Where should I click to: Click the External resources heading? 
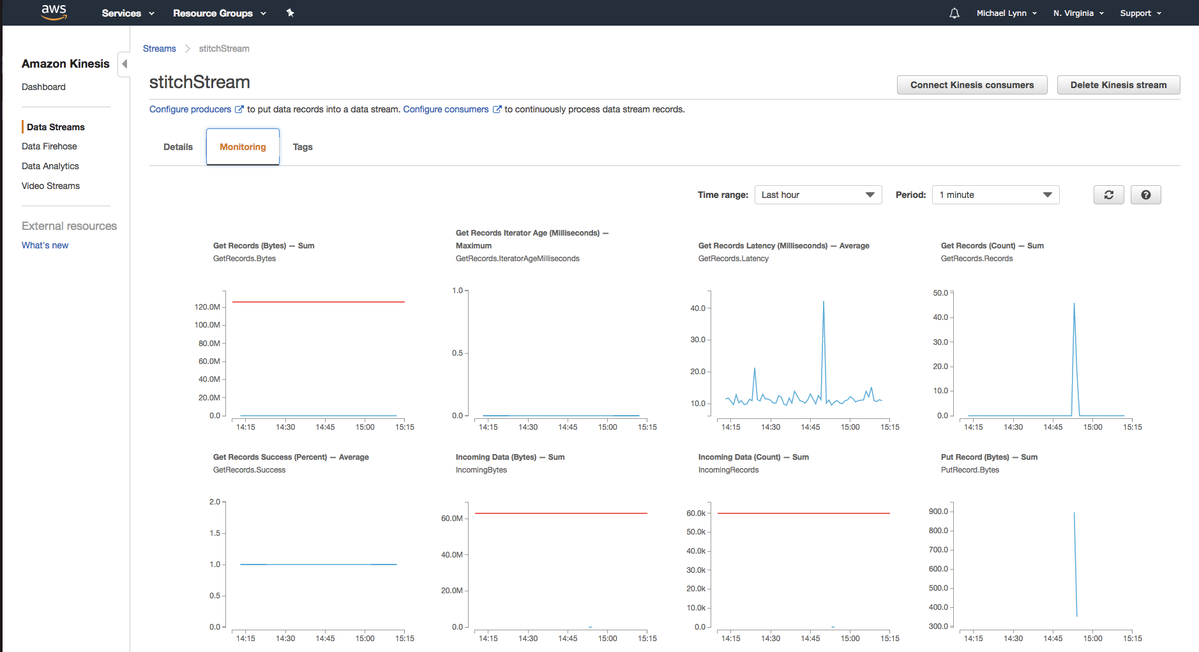click(x=69, y=226)
